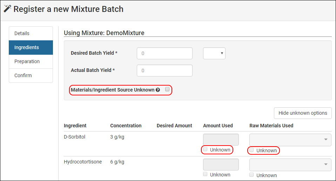Click D-Sorbitol Amount Used field
This screenshot has width=336, height=181.
click(x=221, y=140)
